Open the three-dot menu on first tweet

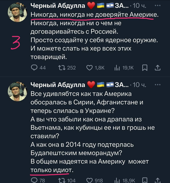[158, 6]
